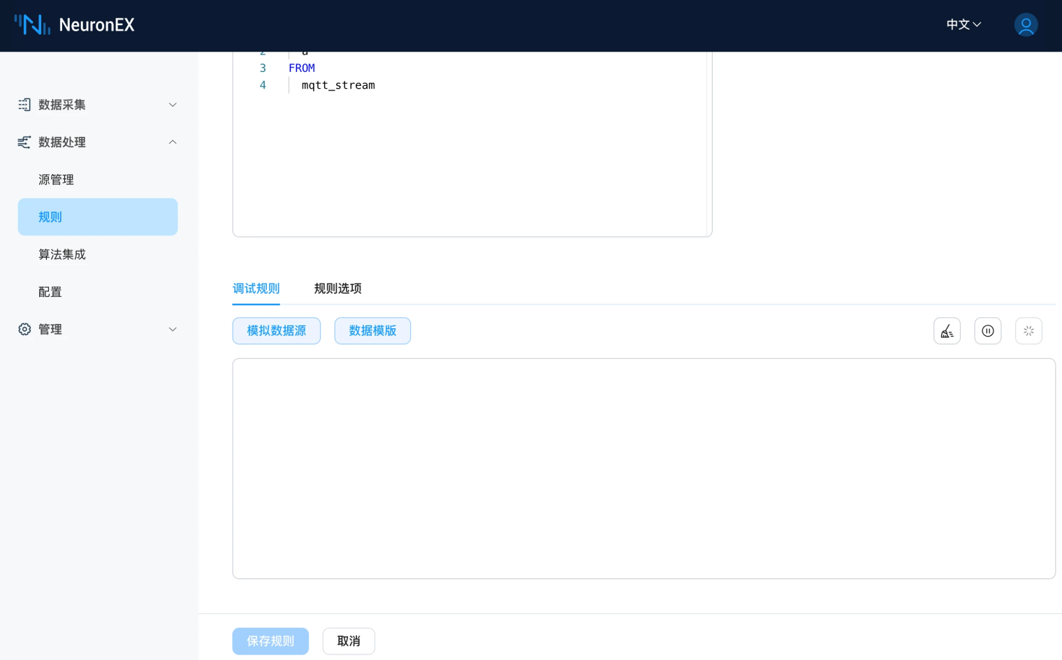Click the 保存规则 button
Viewport: 1062px width, 660px height.
click(x=270, y=640)
